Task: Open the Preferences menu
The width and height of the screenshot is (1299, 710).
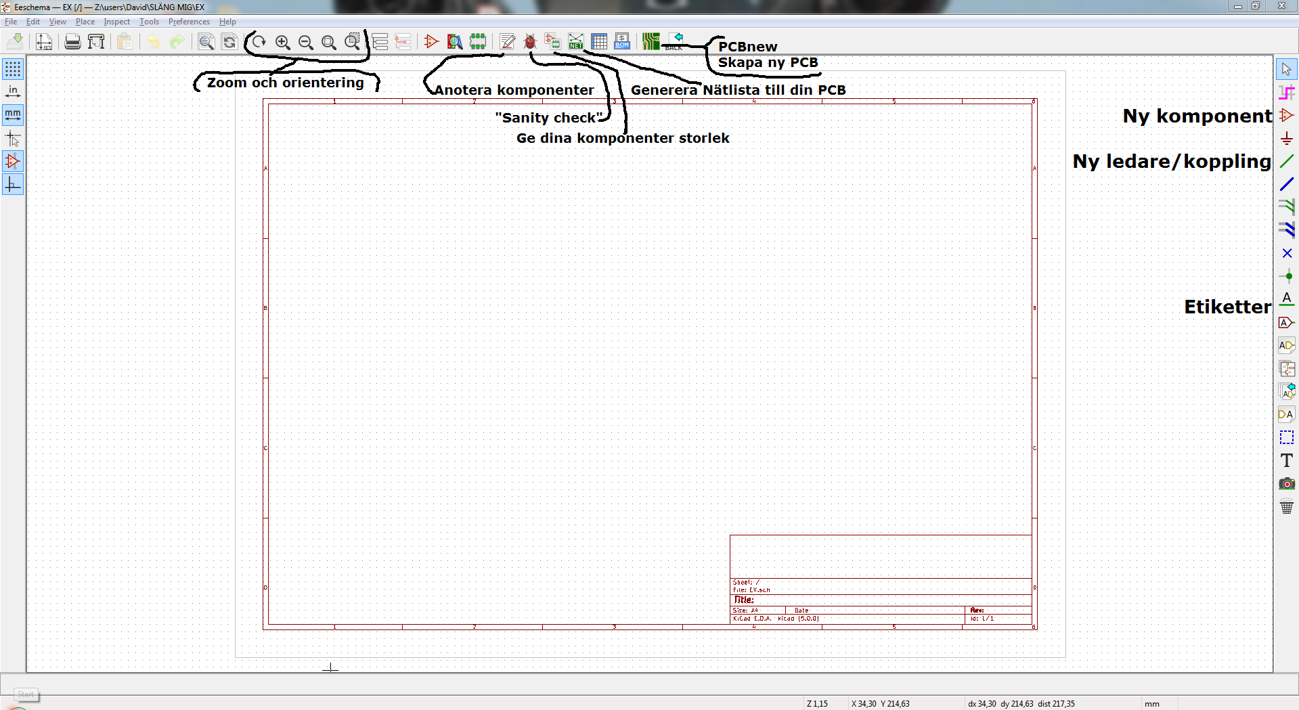Action: (189, 22)
